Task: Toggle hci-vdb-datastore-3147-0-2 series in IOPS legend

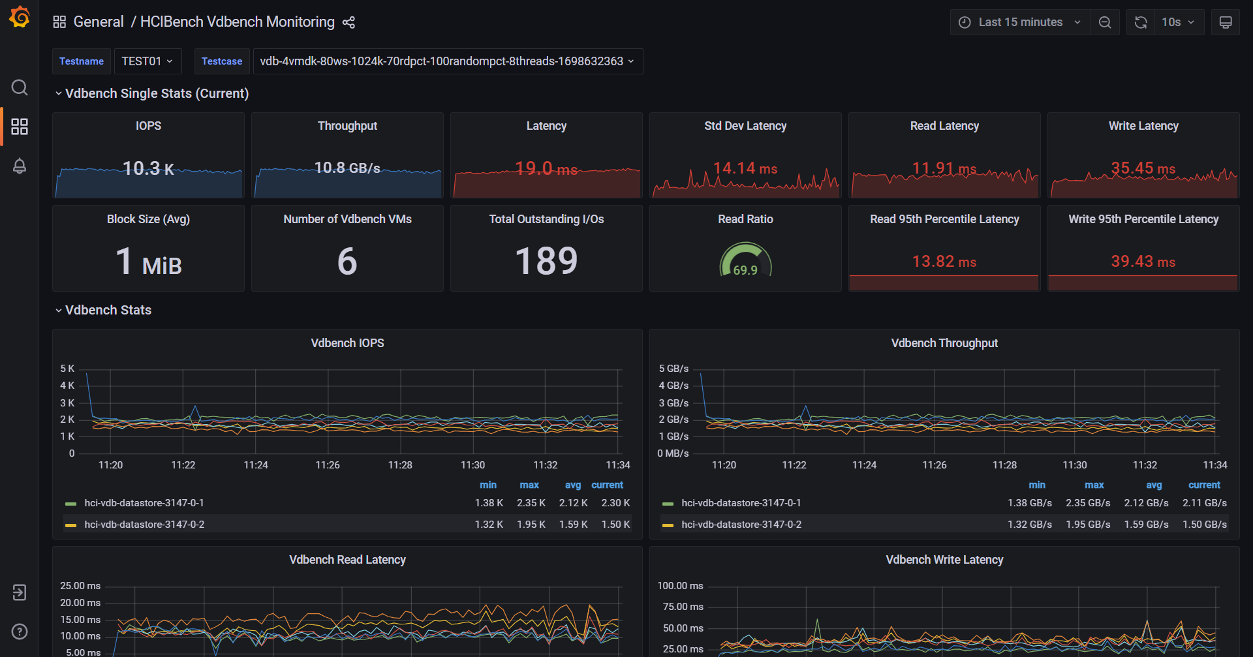Action: 144,525
